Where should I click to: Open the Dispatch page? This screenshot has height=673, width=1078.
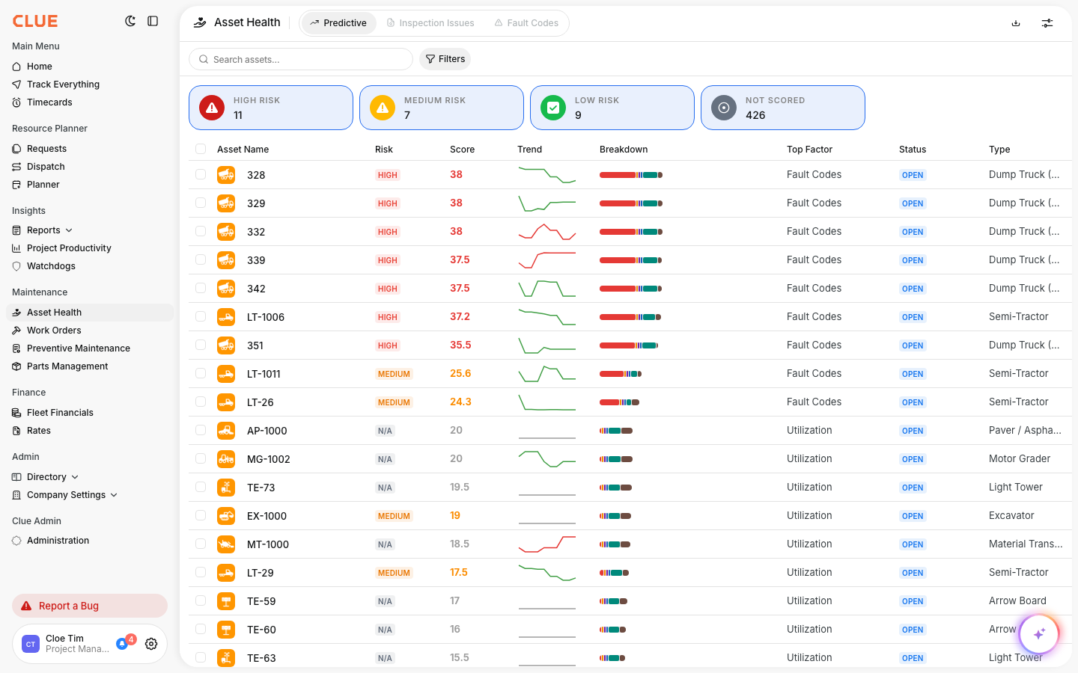[x=46, y=167]
